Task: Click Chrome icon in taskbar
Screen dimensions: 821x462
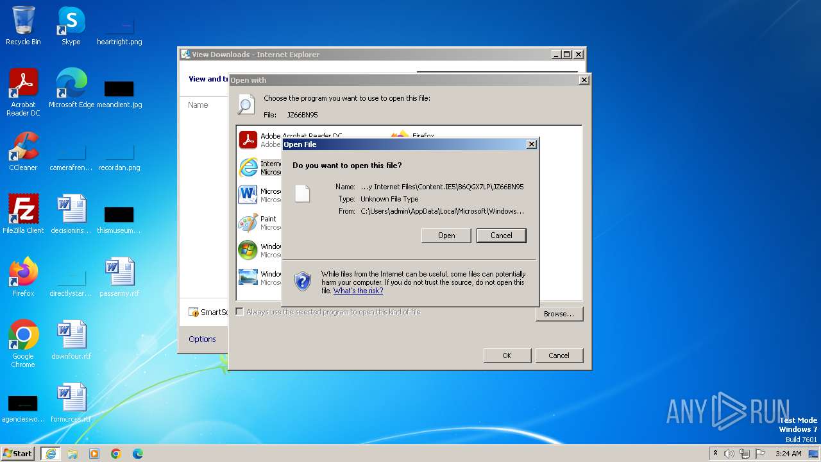Action: click(116, 454)
